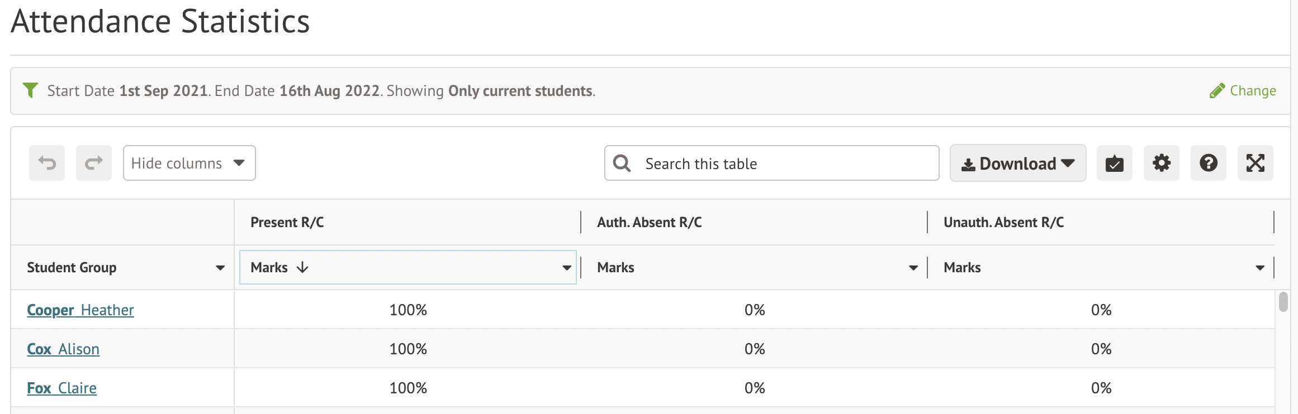
Task: Click Change to edit date filter
Action: coord(1243,90)
